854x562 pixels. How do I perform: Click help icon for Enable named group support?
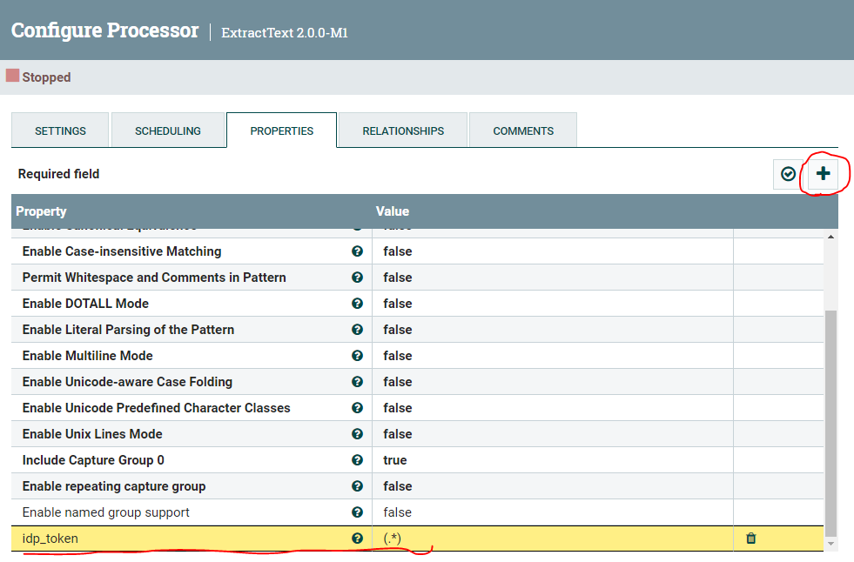(x=357, y=512)
